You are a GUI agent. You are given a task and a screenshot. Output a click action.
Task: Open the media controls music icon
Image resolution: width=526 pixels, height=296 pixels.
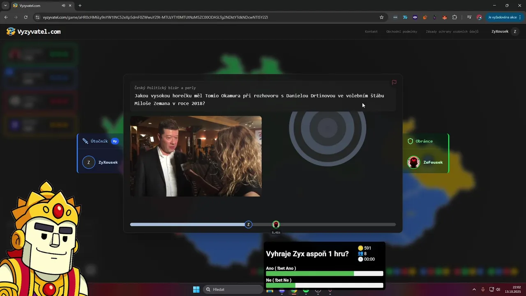pyautogui.click(x=469, y=17)
